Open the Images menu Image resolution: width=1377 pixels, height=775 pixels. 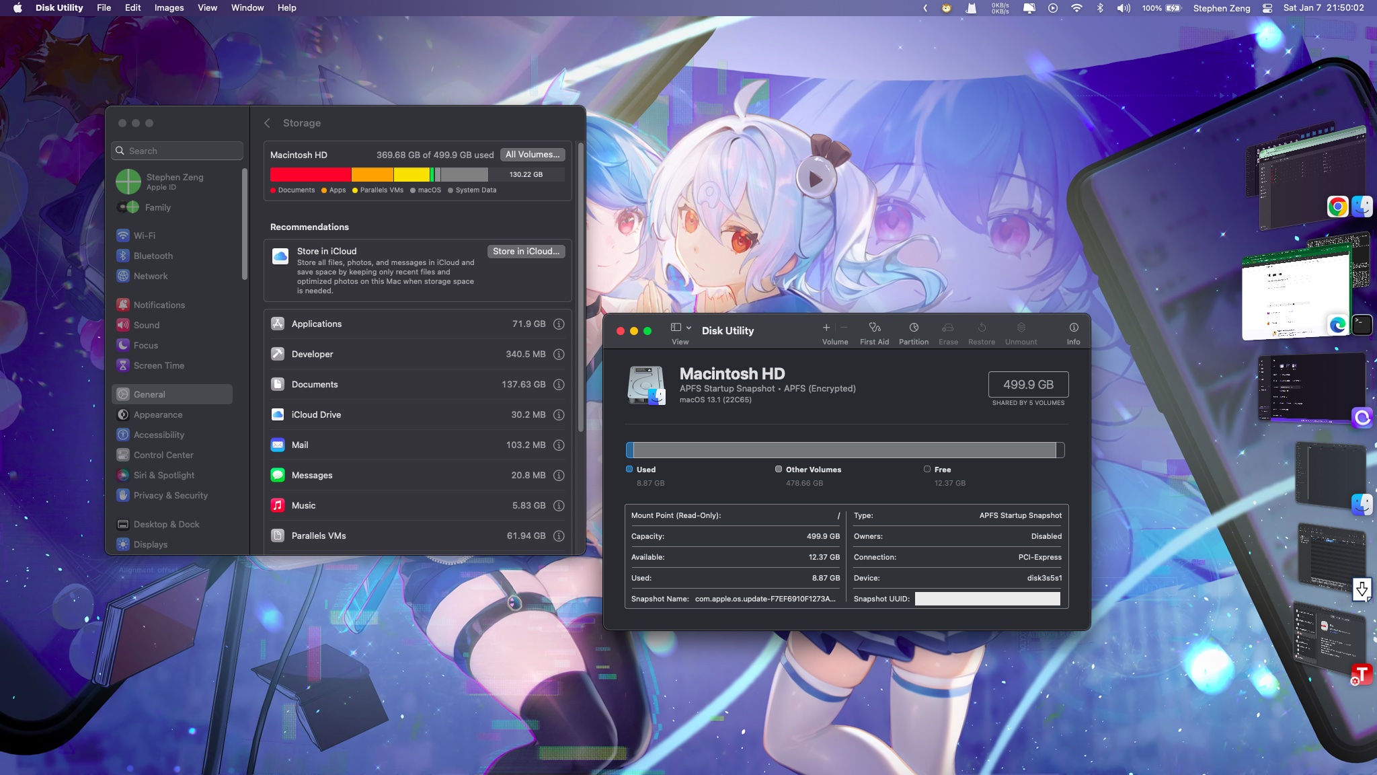[x=169, y=8]
